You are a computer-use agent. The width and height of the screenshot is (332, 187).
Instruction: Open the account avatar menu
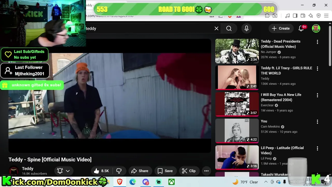click(316, 29)
